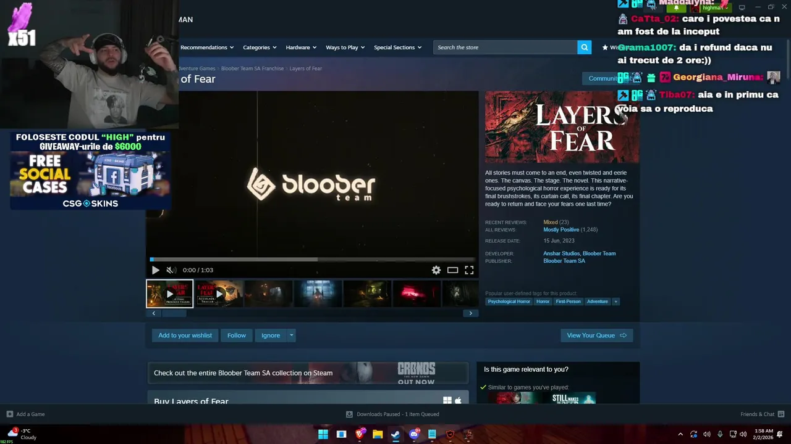Open the blue window screenshot thumbnail
This screenshot has width=791, height=444.
pos(318,294)
